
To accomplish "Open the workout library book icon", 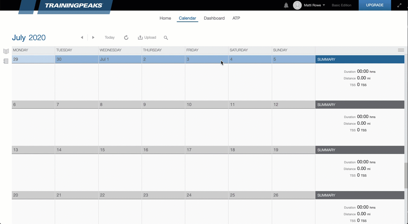I will click(x=6, y=51).
